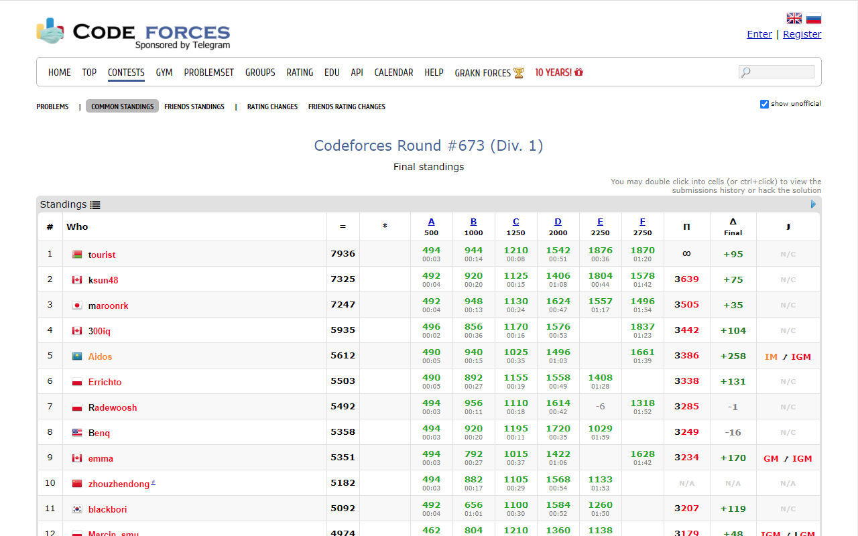
Task: Click the gift icon beside 10 YEARS!
Action: (579, 72)
